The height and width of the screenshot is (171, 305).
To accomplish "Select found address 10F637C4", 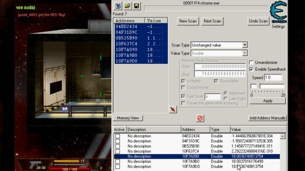I will click(x=141, y=44).
